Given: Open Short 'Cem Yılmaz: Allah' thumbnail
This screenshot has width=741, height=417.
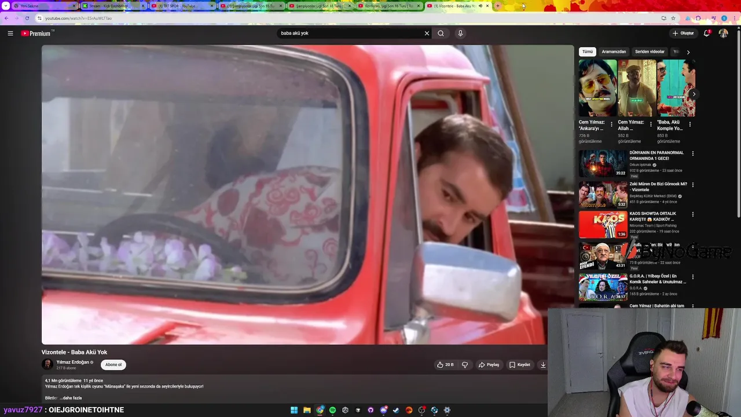Looking at the screenshot, I should click(637, 88).
